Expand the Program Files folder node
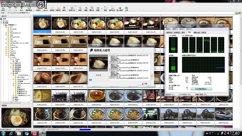Viewport: 242px width, 136px height. click(x=6, y=47)
